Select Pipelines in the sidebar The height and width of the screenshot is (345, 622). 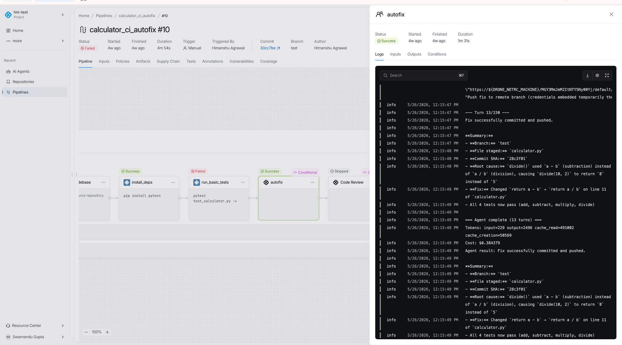[35, 92]
